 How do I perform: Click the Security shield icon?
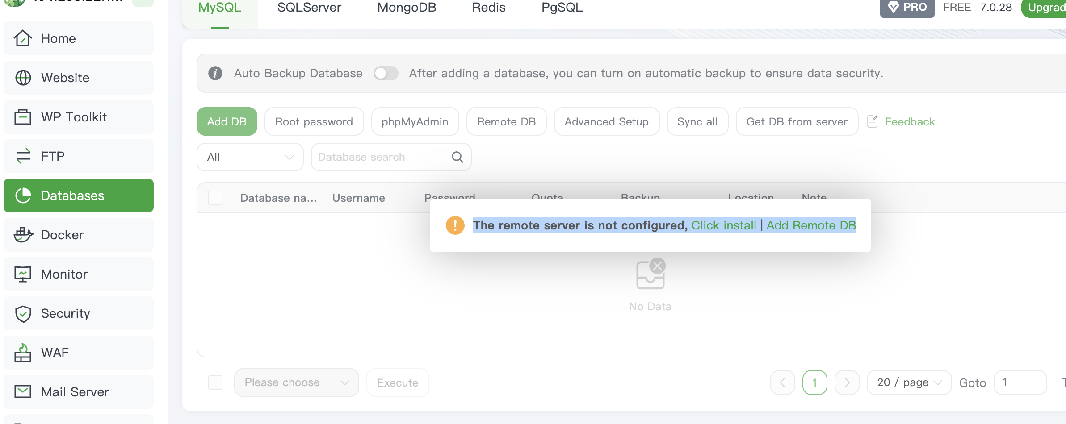click(x=23, y=313)
